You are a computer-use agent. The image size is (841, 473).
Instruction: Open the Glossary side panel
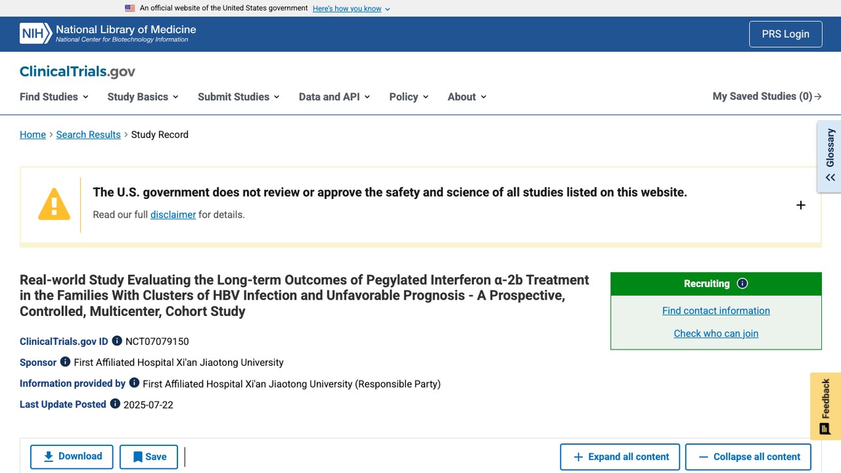[x=830, y=156]
